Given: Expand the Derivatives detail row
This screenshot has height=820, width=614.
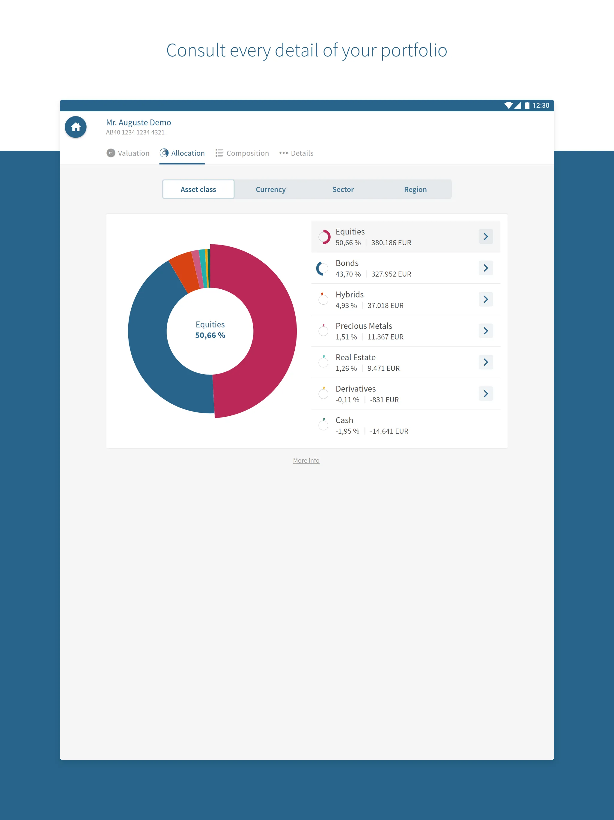Looking at the screenshot, I should click(x=487, y=393).
